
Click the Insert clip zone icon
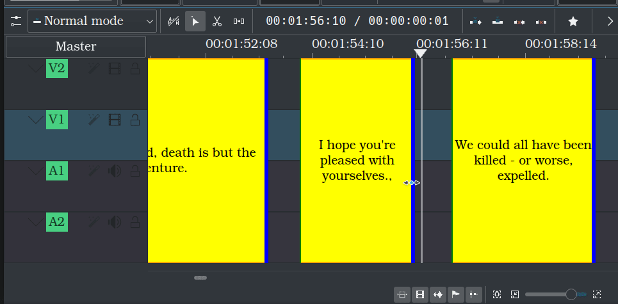[x=476, y=21]
